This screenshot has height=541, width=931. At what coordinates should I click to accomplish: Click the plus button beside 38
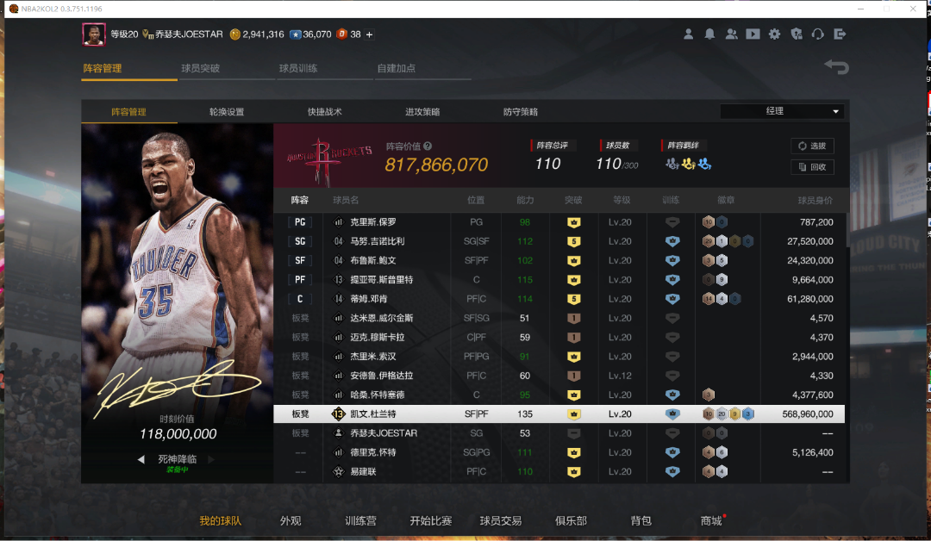369,34
